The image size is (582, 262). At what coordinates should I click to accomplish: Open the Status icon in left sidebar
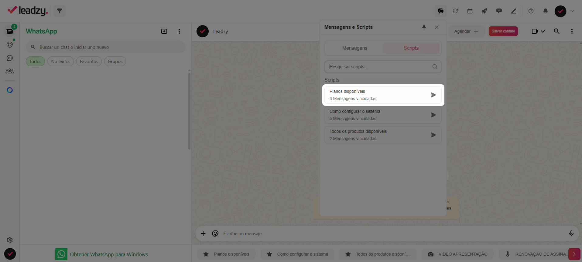(x=10, y=45)
